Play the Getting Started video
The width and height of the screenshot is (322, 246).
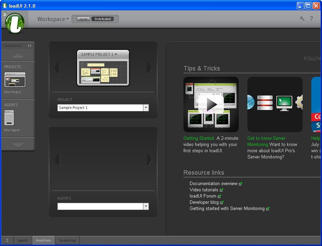click(x=211, y=104)
